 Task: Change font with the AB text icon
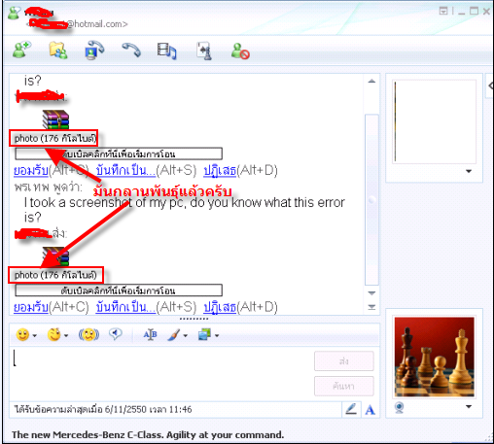point(150,334)
